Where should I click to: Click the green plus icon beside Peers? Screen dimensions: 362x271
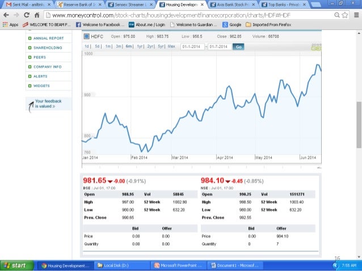point(30,57)
